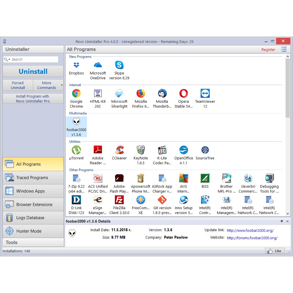Click the Skype version 8.29 icon
The width and height of the screenshot is (293, 293).
click(119, 65)
